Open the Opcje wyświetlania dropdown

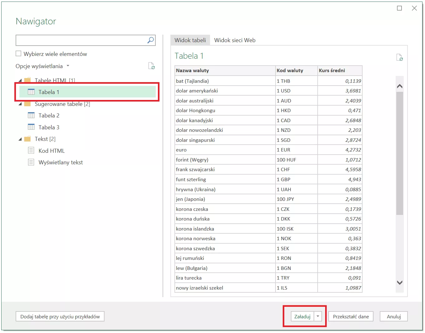(42, 66)
